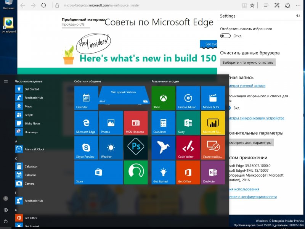Image resolution: width=305 pixels, height=229 pixels.
Task: Open the white origami bird tile
Action: (164, 148)
